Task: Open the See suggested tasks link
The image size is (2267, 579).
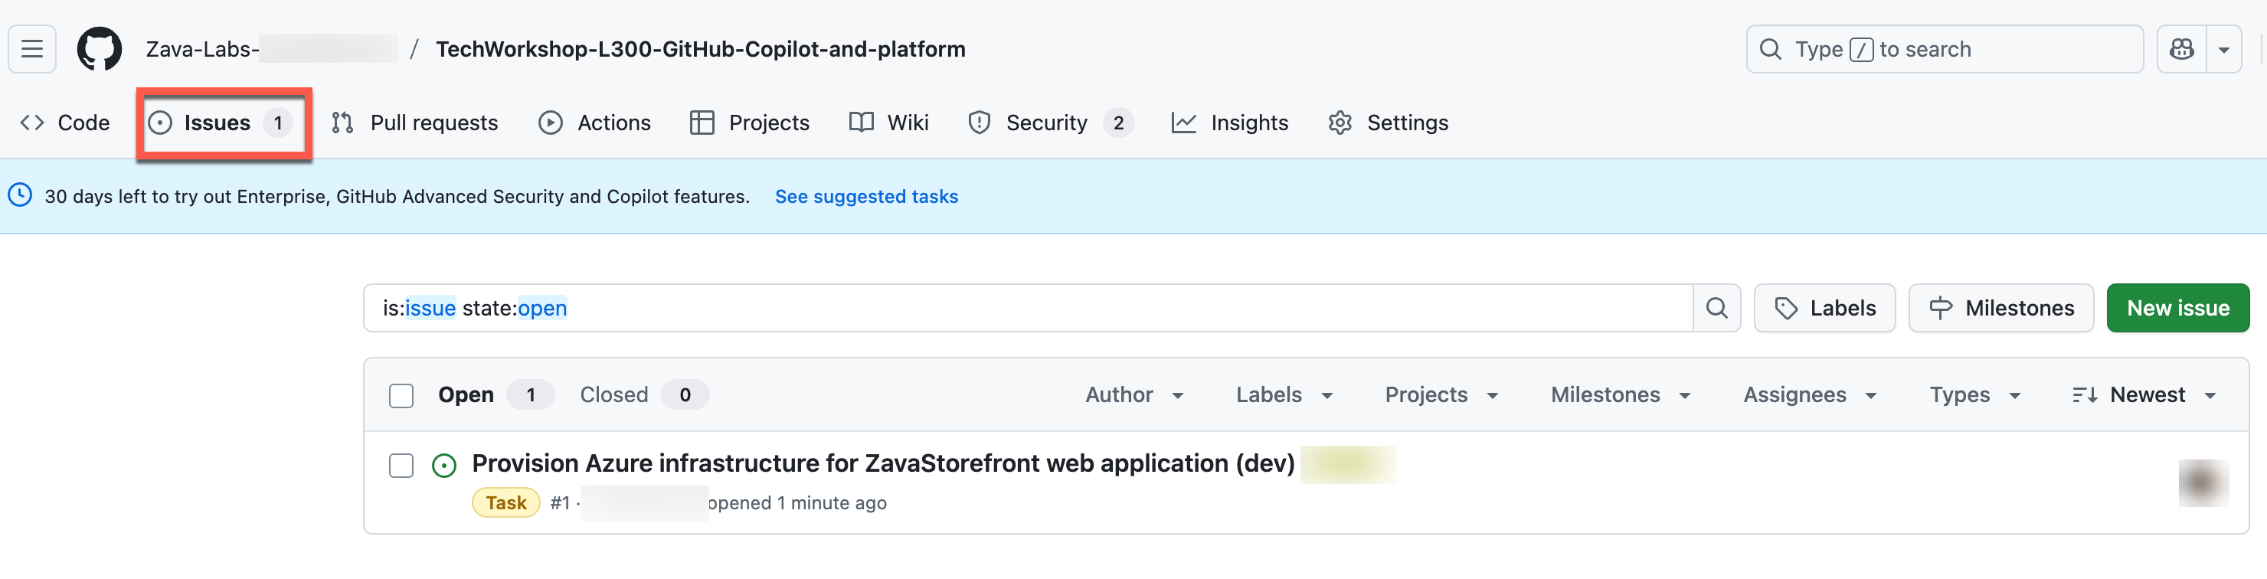Action: pos(866,196)
